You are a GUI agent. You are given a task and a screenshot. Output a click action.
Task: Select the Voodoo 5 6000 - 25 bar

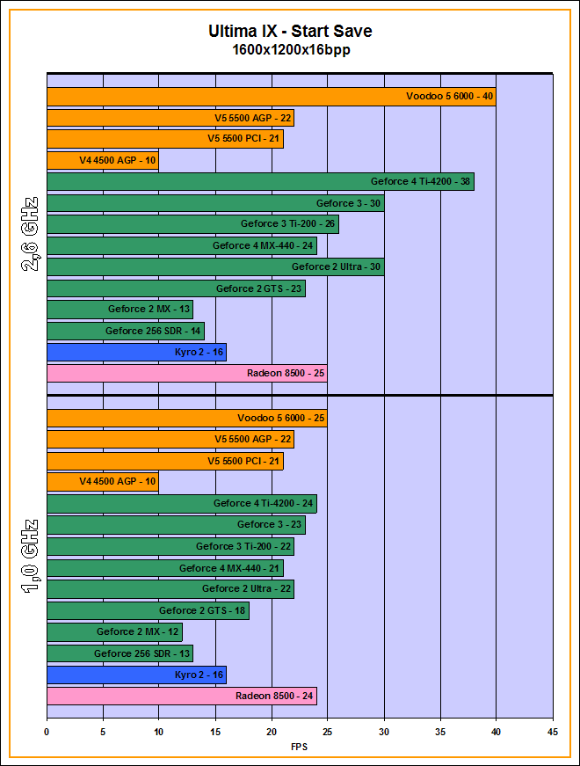click(x=186, y=418)
